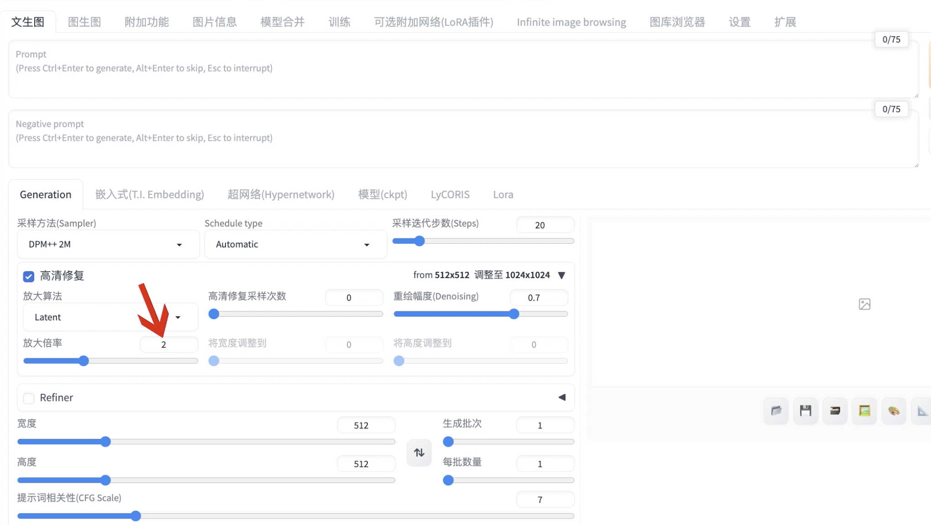Click the floppy disk save image icon

coord(805,411)
